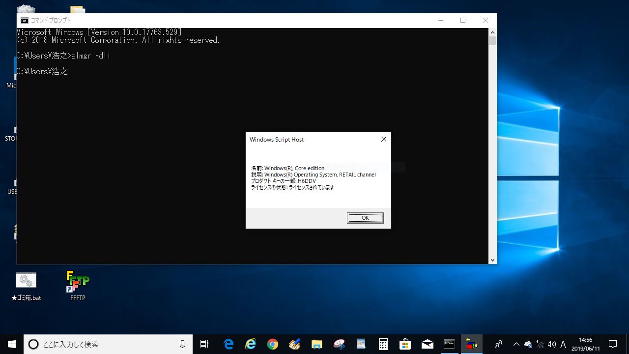Click the Command Prompt scrollbar up arrow
The height and width of the screenshot is (354, 629).
[492, 32]
